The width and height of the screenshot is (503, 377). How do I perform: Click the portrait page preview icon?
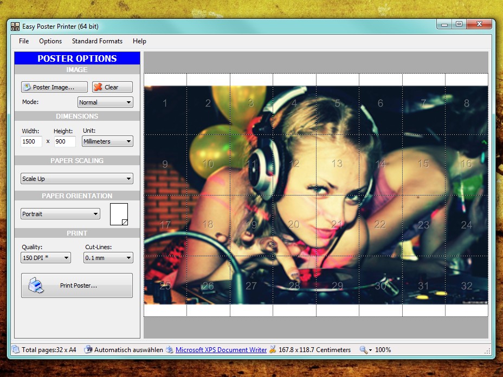119,214
